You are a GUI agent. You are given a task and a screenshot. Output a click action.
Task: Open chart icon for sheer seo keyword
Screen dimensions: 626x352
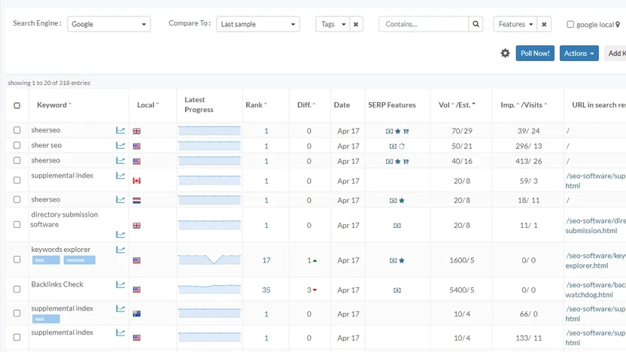click(120, 145)
